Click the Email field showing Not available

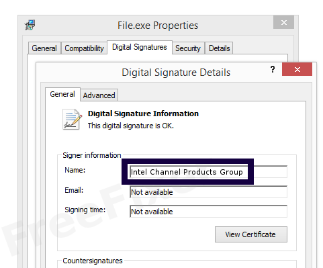(208, 192)
